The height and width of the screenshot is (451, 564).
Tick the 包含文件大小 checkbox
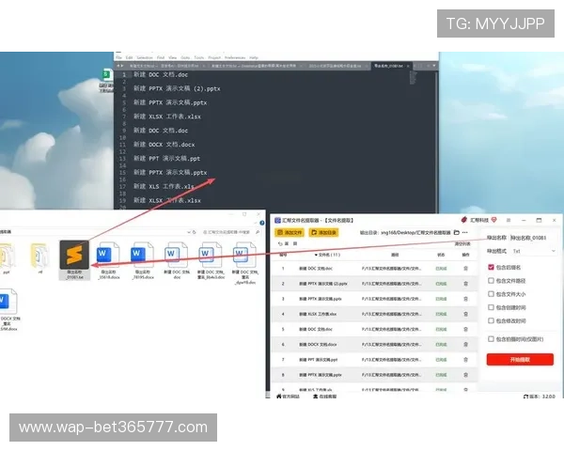(x=491, y=293)
